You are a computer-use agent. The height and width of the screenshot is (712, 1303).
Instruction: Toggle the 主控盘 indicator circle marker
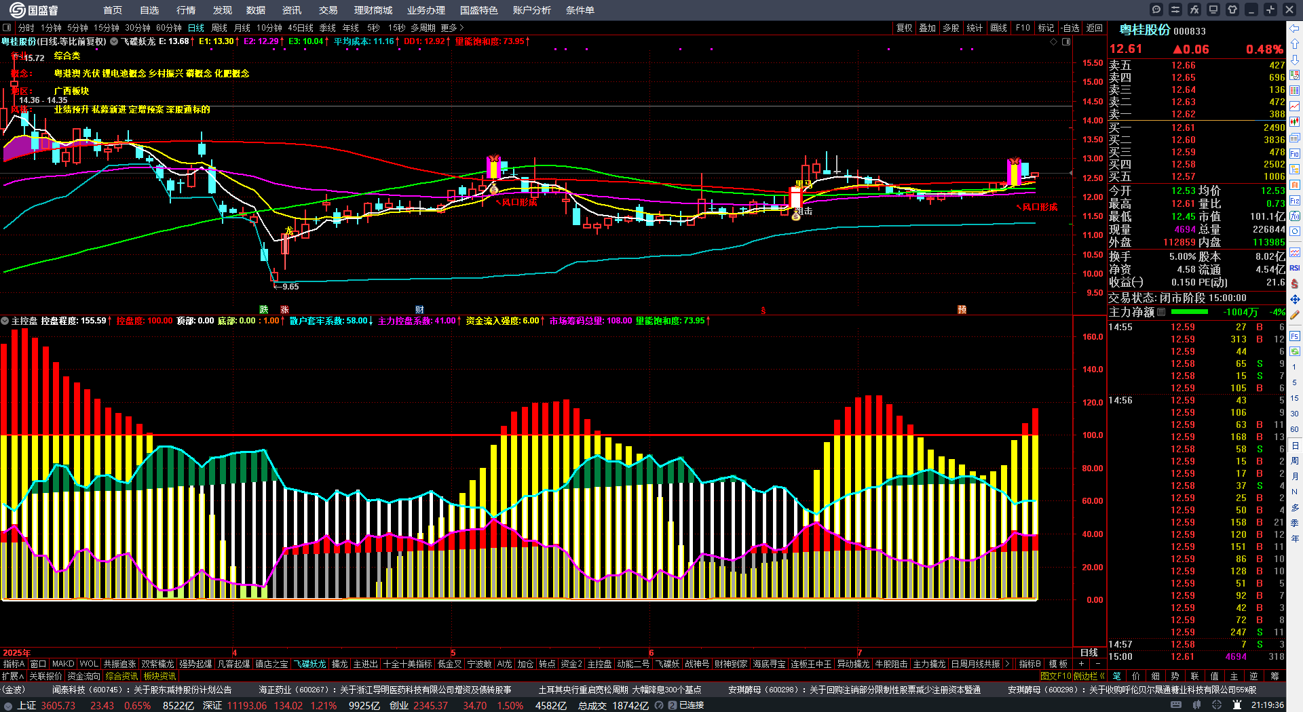tap(5, 321)
